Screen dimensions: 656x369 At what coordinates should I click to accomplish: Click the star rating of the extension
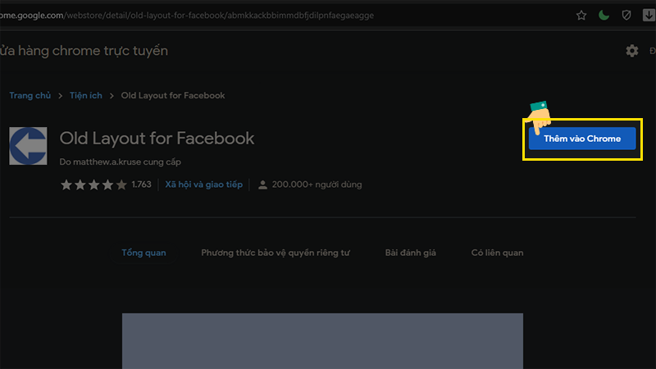[93, 184]
